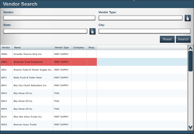Click the State input field
Viewport: 194px width, 134px height.
pyautogui.click(x=45, y=31)
